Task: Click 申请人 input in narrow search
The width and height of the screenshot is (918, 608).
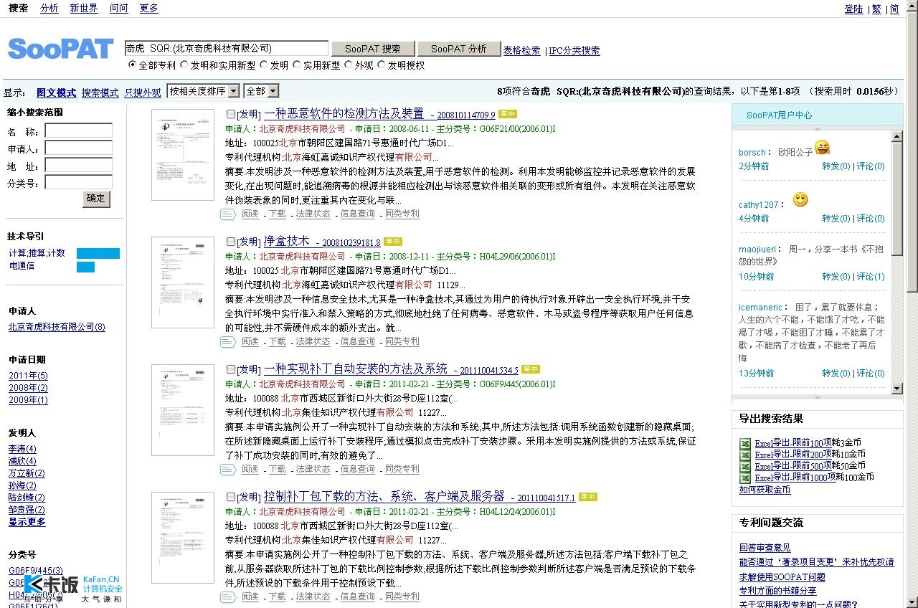Action: tap(79, 148)
